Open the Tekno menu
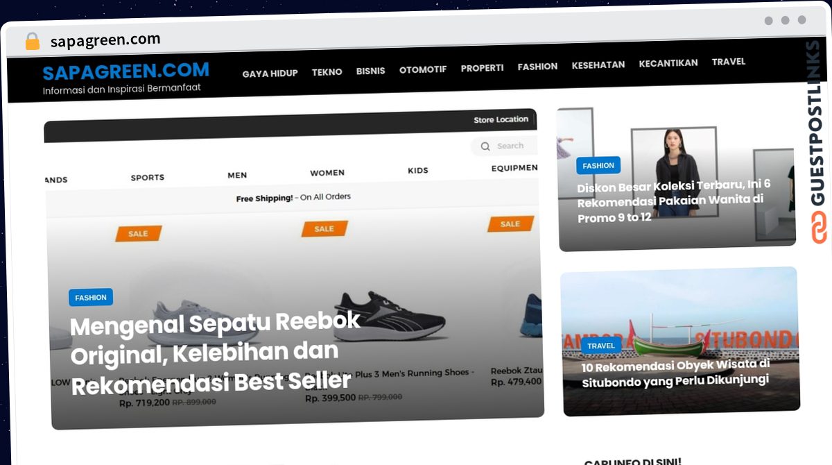The width and height of the screenshot is (832, 465). (327, 72)
